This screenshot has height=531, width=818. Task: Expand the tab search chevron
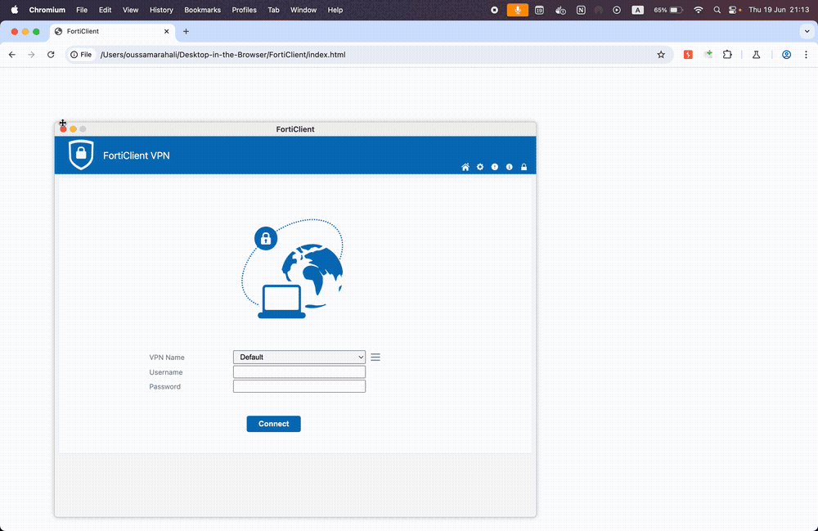[x=807, y=31]
